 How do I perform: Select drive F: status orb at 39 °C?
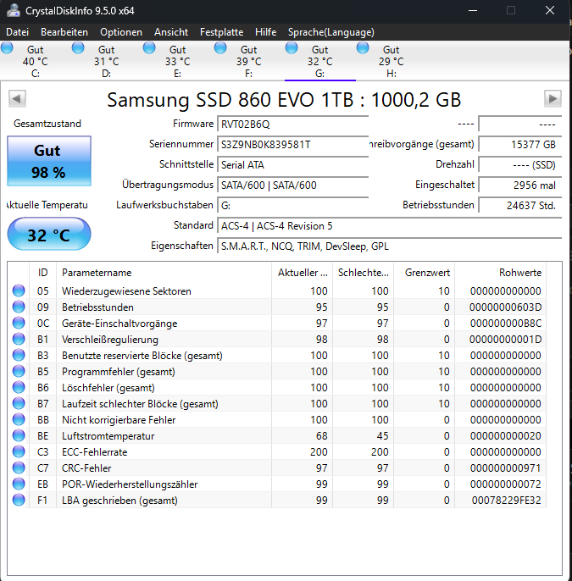point(220,48)
